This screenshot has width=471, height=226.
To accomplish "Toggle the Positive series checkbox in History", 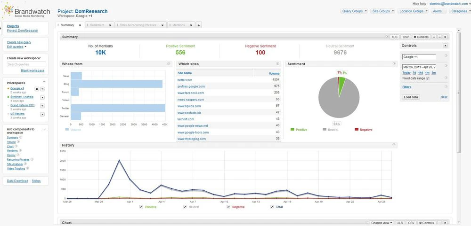I will [141, 207].
